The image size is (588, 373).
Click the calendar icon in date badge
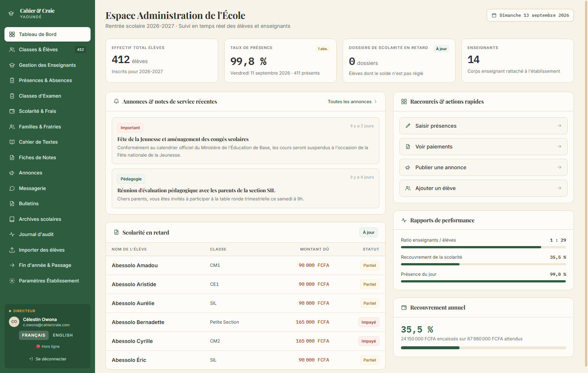tap(494, 15)
